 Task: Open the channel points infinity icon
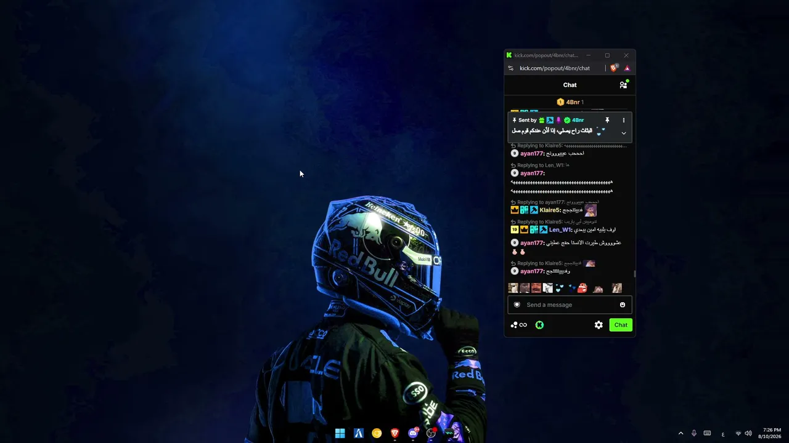(x=518, y=325)
